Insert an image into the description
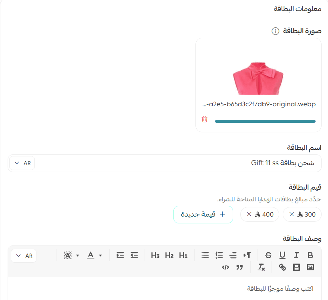328x300 pixels. click(310, 267)
